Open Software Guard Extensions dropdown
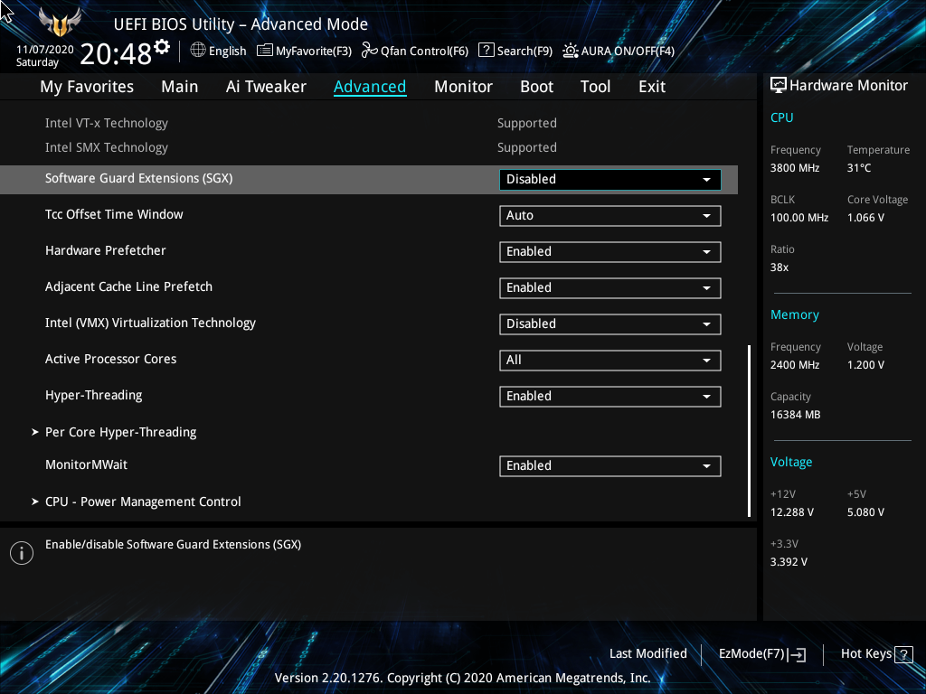 (x=610, y=180)
